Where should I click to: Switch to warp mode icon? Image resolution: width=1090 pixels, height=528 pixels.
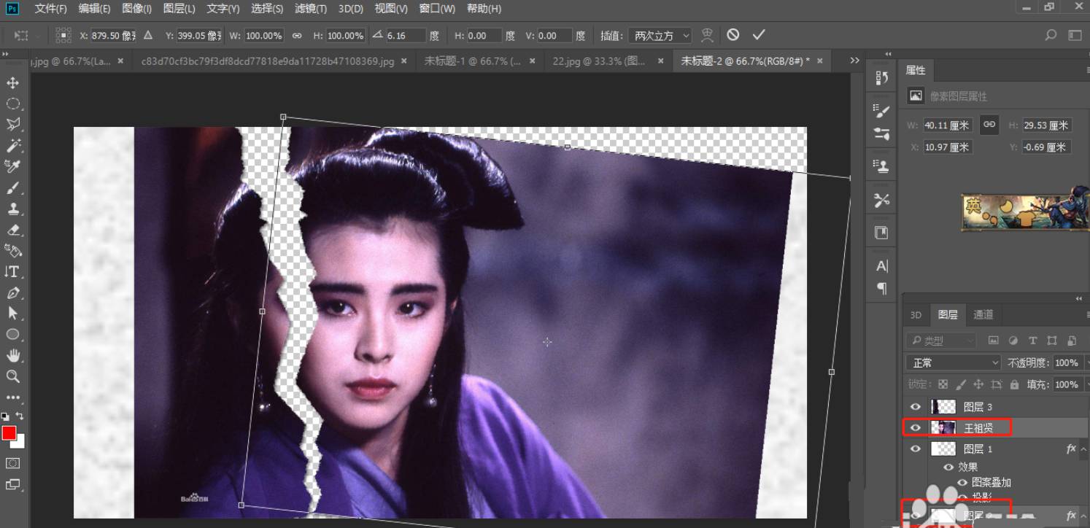707,35
